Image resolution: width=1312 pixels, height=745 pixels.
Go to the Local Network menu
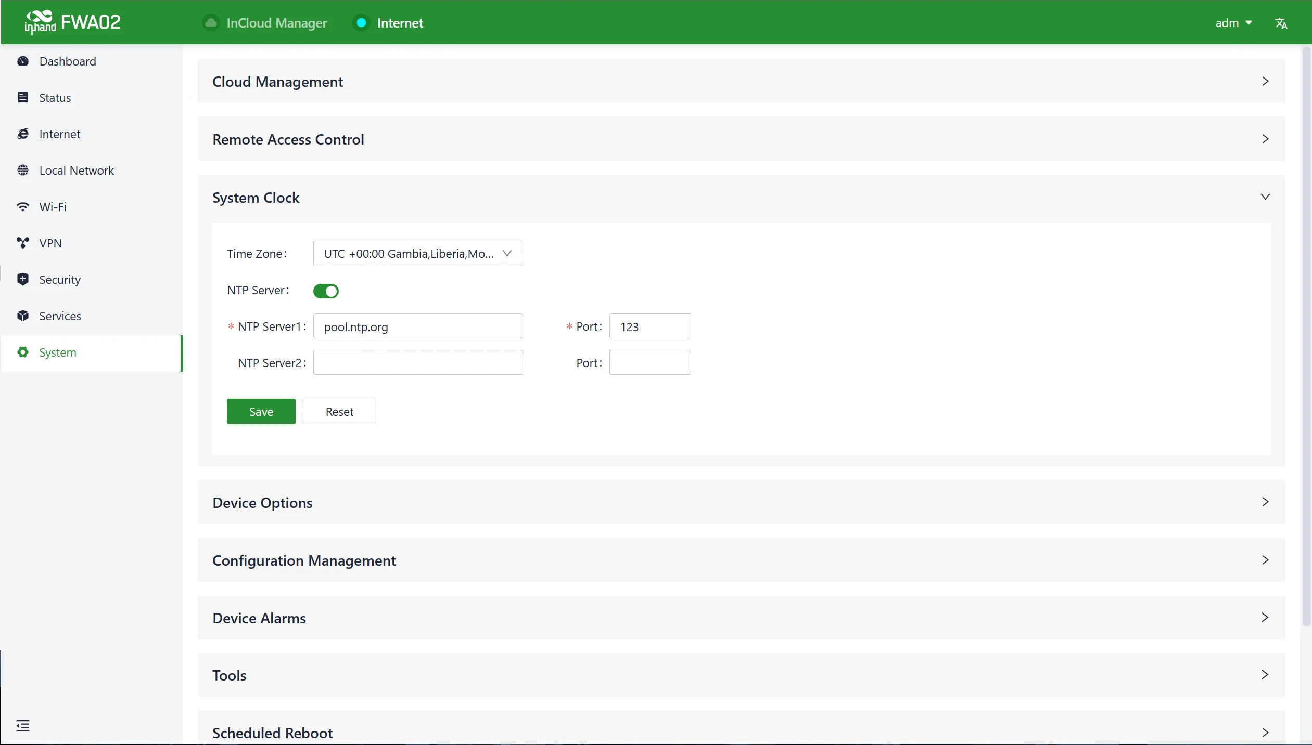tap(92, 171)
